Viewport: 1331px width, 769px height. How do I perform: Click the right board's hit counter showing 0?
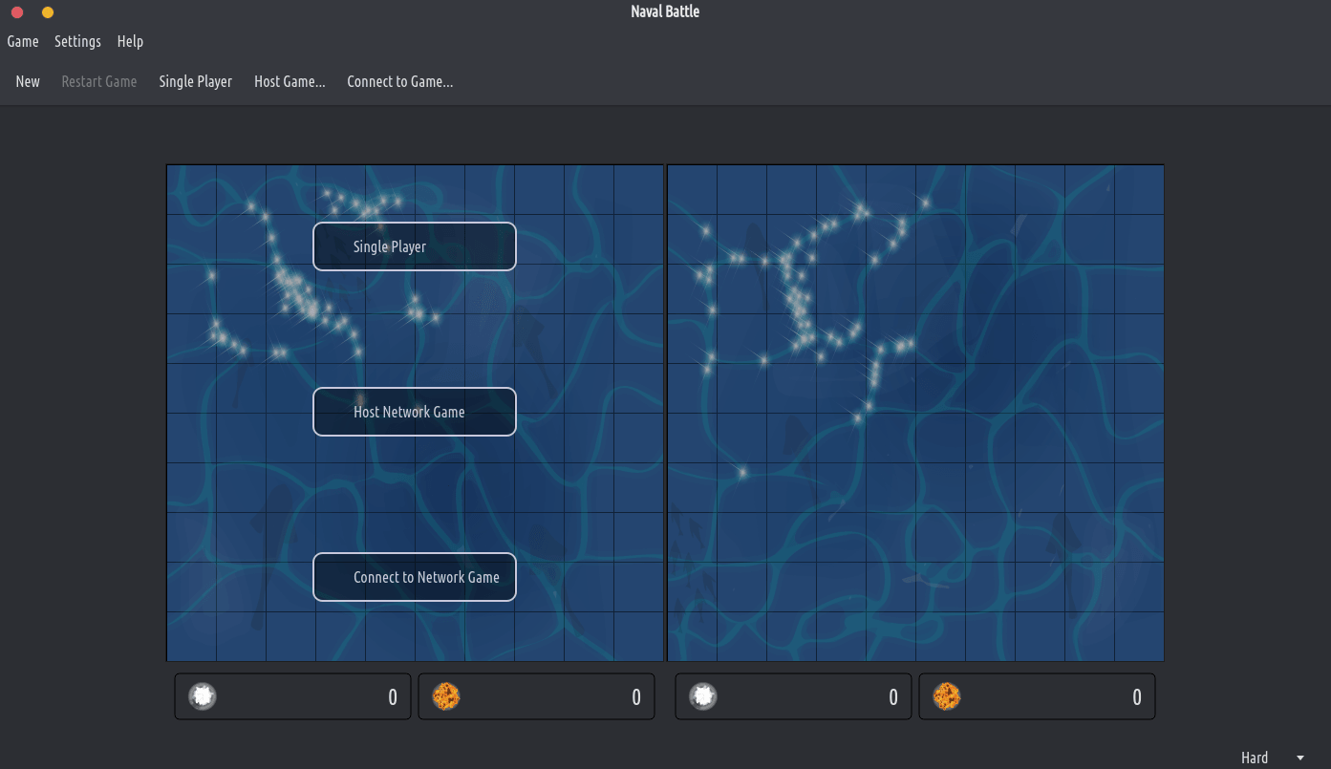click(x=1136, y=696)
